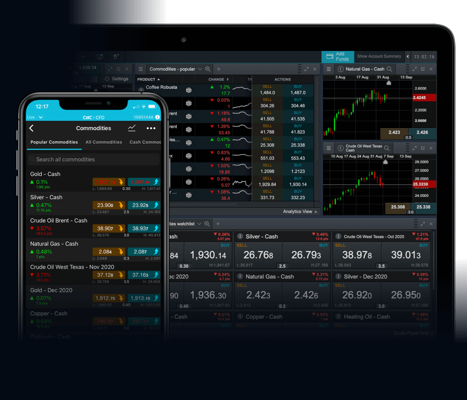This screenshot has width=467, height=400.
Task: Maximize the Crude Oil West Texas chart
Action: pos(415,148)
